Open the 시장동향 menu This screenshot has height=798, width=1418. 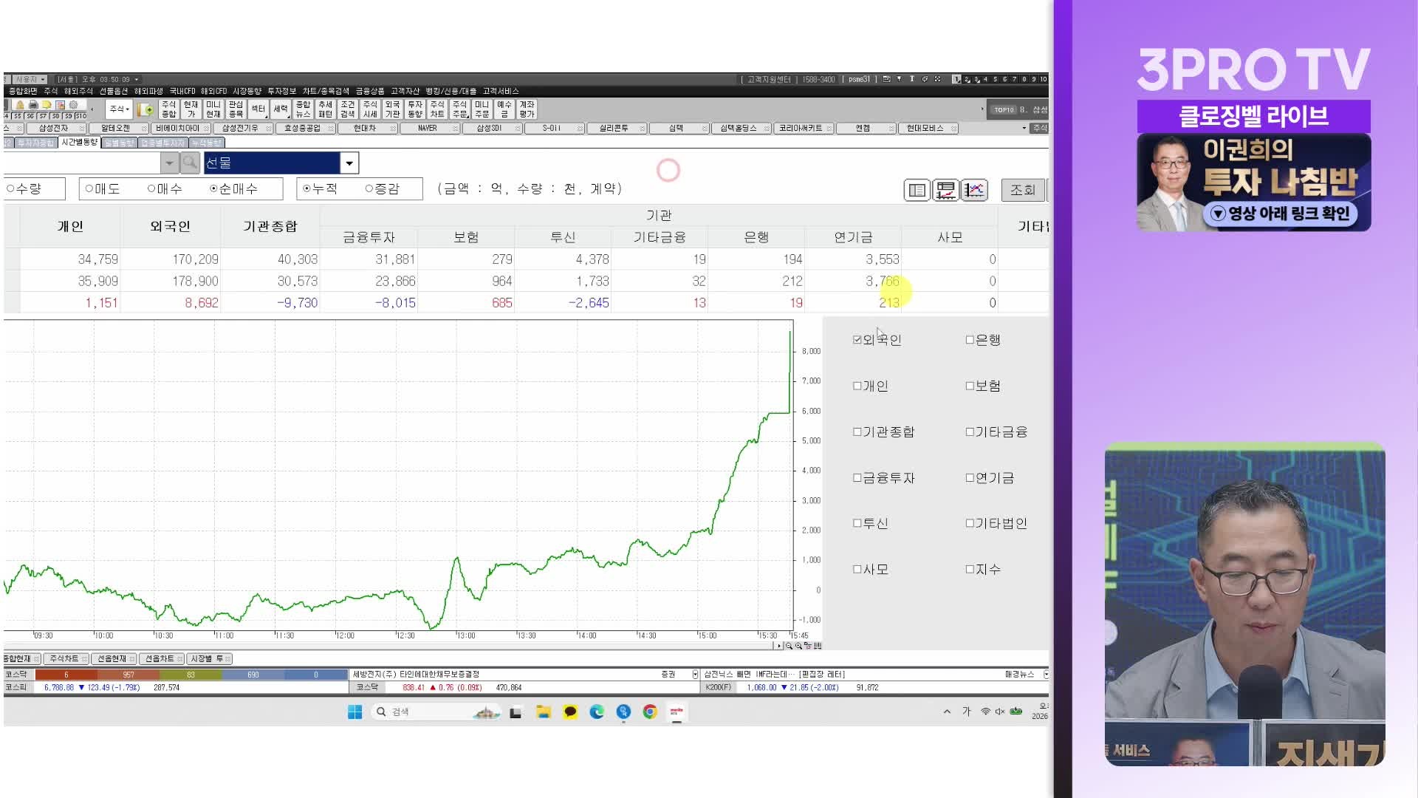point(247,91)
